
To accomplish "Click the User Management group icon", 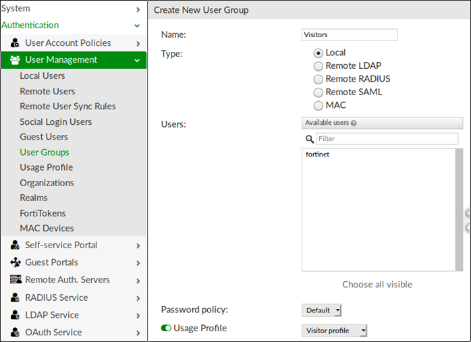I will pyautogui.click(x=15, y=60).
